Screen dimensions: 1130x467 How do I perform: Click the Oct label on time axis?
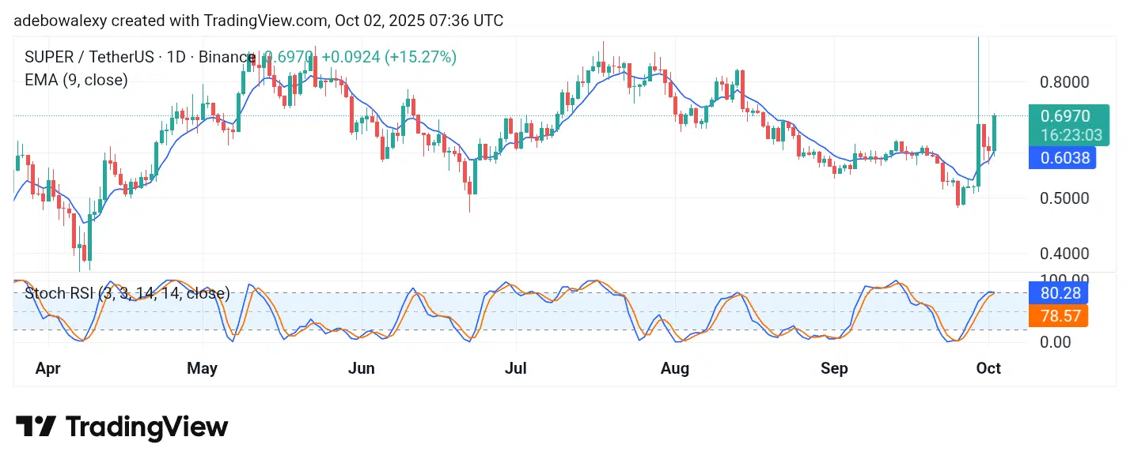(988, 368)
